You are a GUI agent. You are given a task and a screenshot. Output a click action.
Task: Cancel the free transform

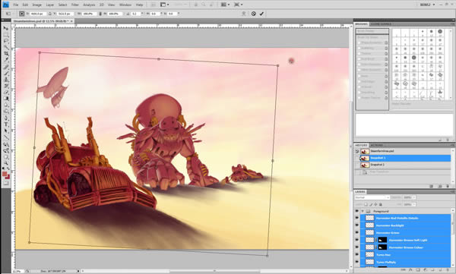pos(254,14)
